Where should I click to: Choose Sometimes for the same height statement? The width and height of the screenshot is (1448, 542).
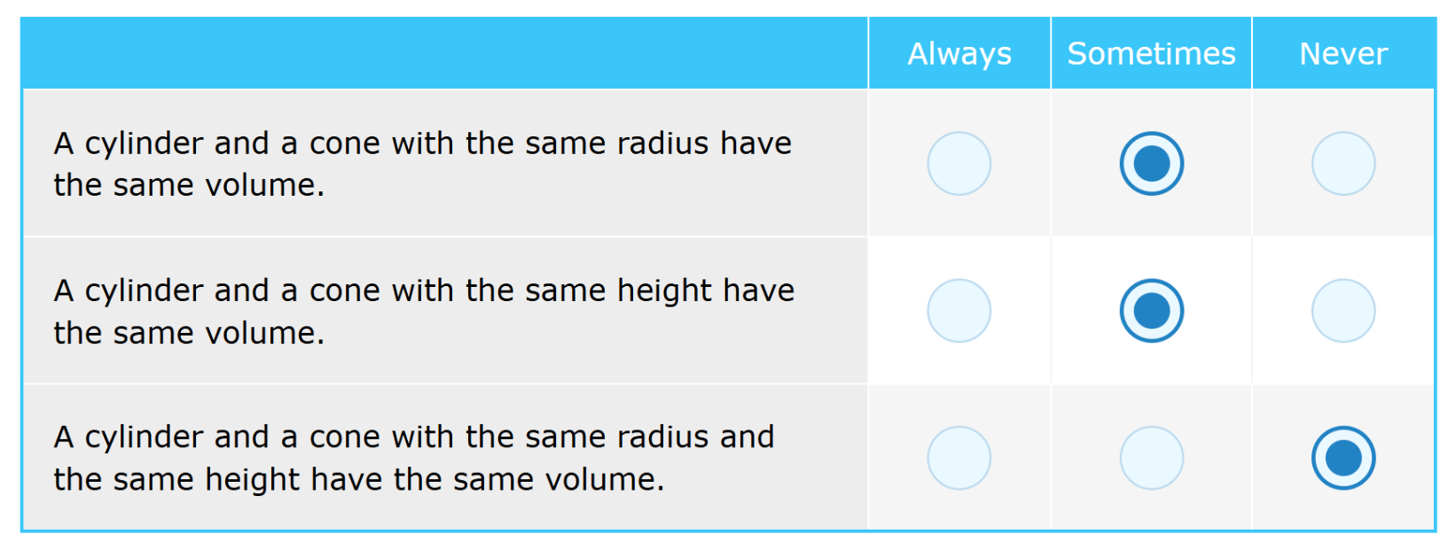tap(1151, 311)
